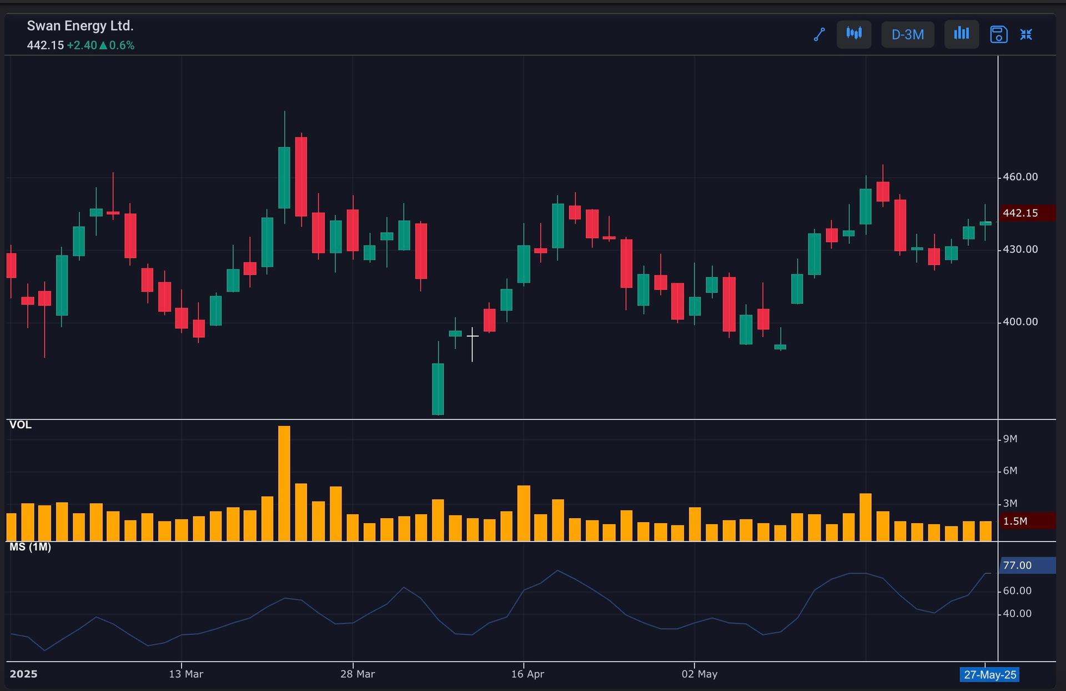Open the indicators bar-chart icon
The image size is (1066, 691).
[x=962, y=34]
